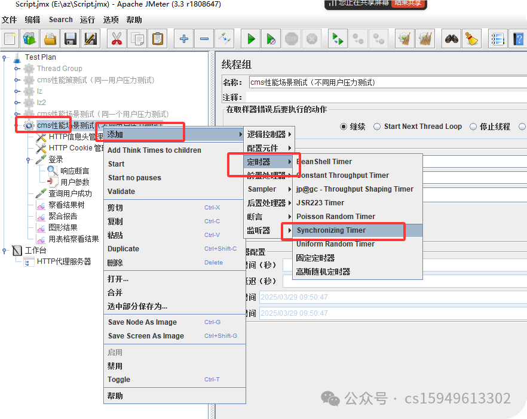Click 禁用 in context menu
This screenshot has height=419, width=527.
click(x=174, y=366)
